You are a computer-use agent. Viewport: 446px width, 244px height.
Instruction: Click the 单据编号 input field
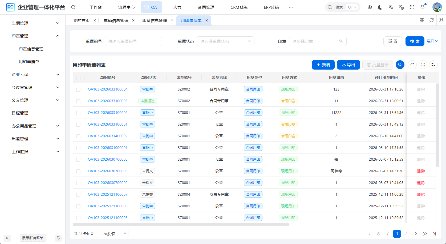[x=133, y=41]
